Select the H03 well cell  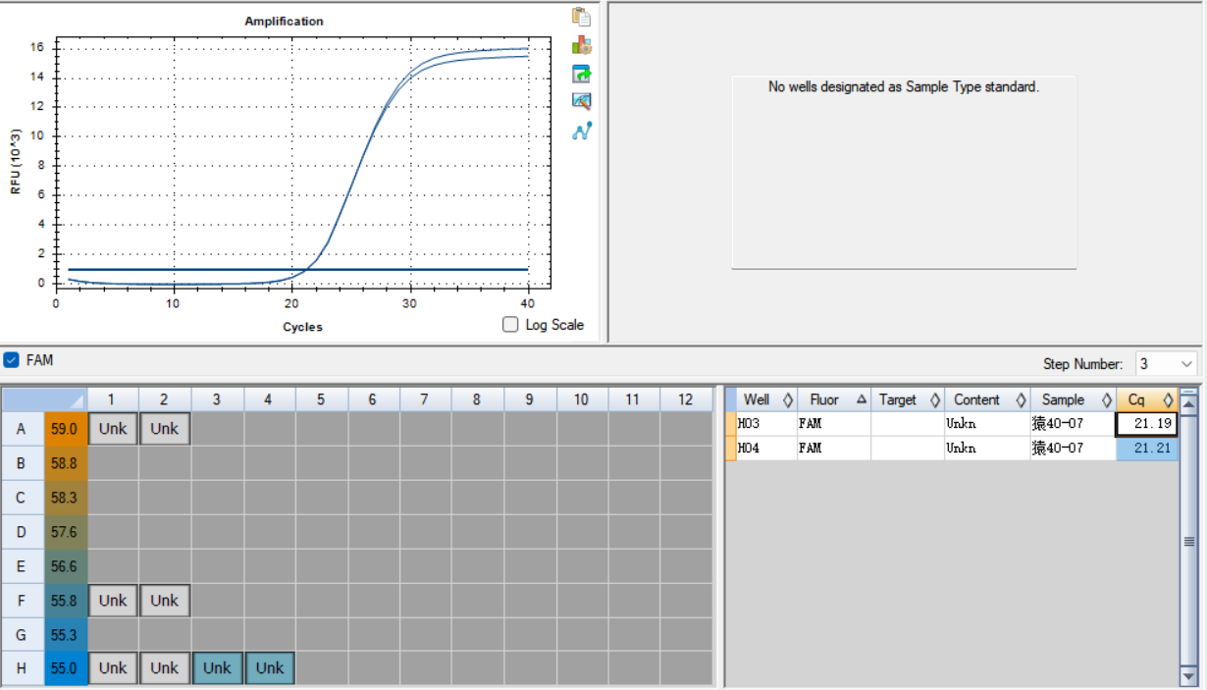pyautogui.click(x=766, y=424)
